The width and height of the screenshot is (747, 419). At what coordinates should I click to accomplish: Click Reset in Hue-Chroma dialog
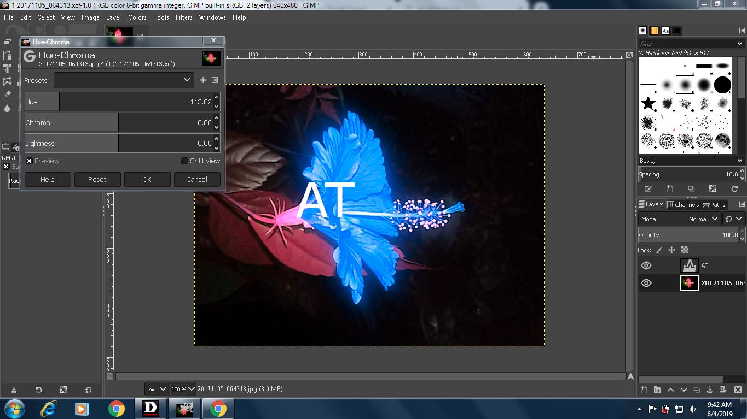(97, 179)
